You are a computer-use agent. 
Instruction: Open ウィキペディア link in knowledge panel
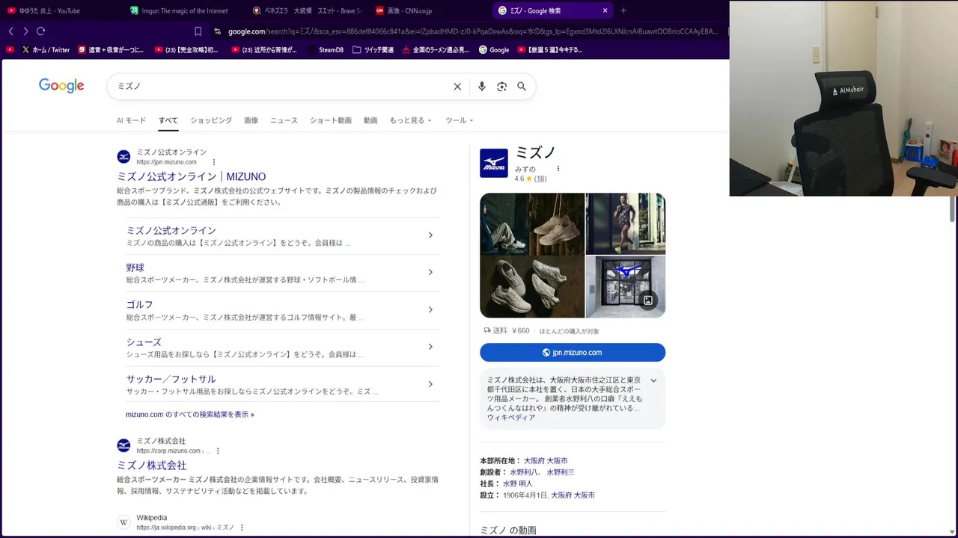click(511, 418)
